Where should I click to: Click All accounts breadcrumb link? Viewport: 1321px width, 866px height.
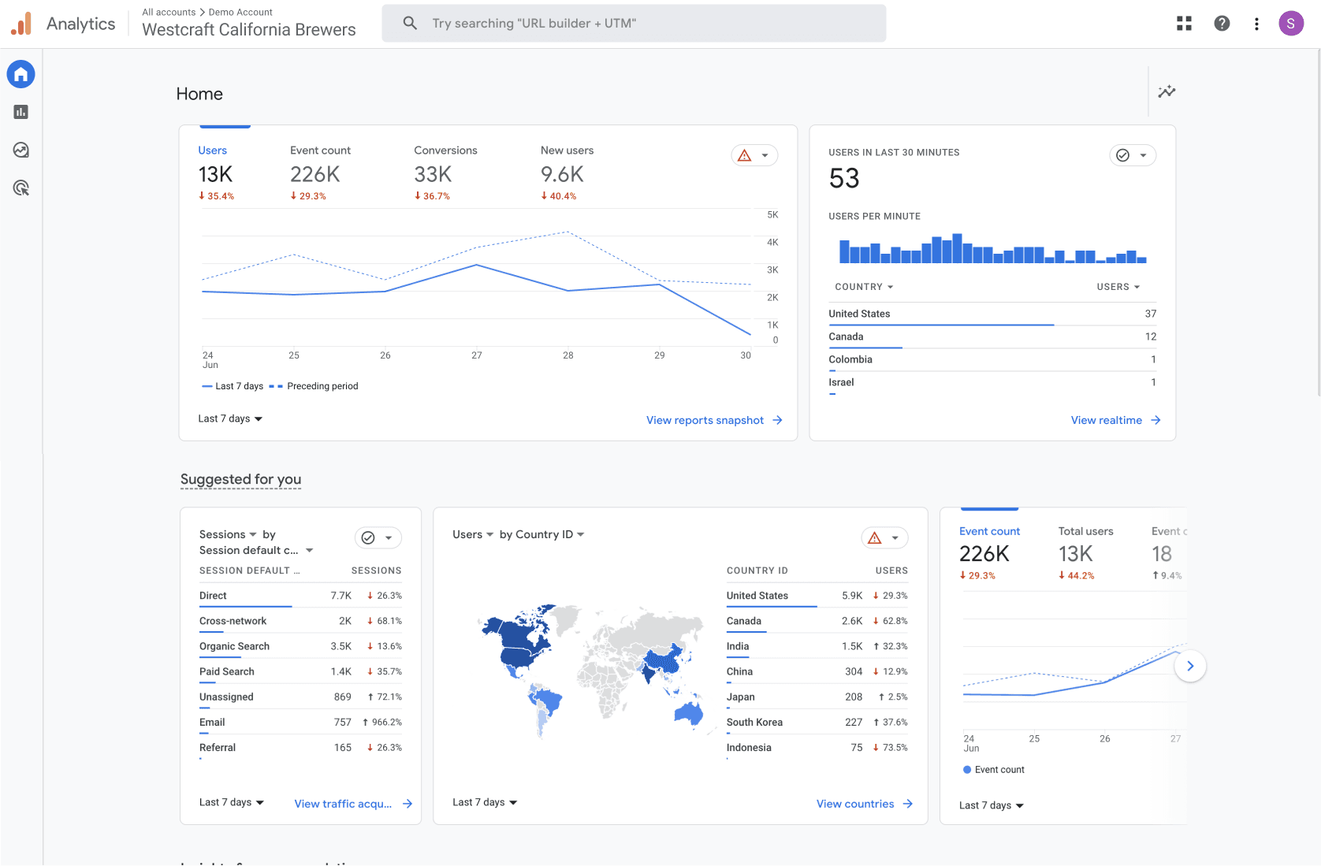pos(169,12)
